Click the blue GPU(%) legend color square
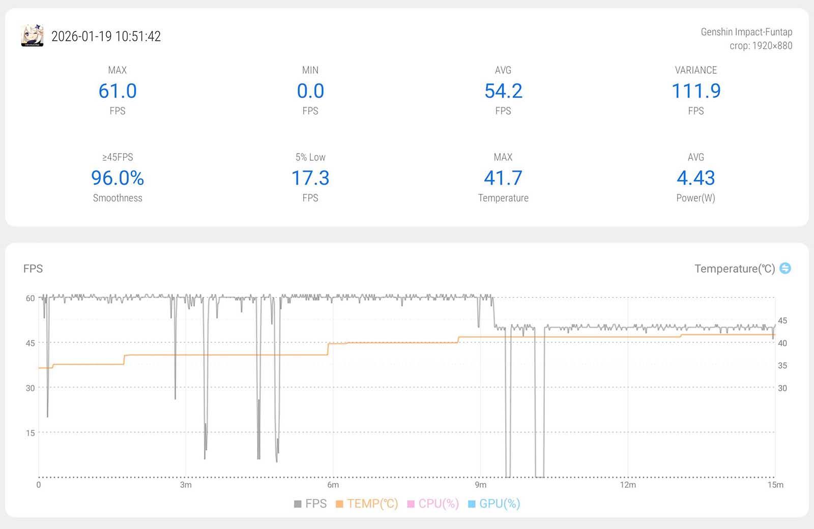814x529 pixels. click(472, 504)
